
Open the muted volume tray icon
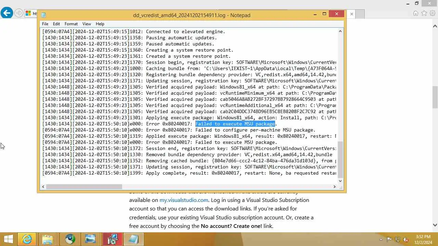pos(406,239)
